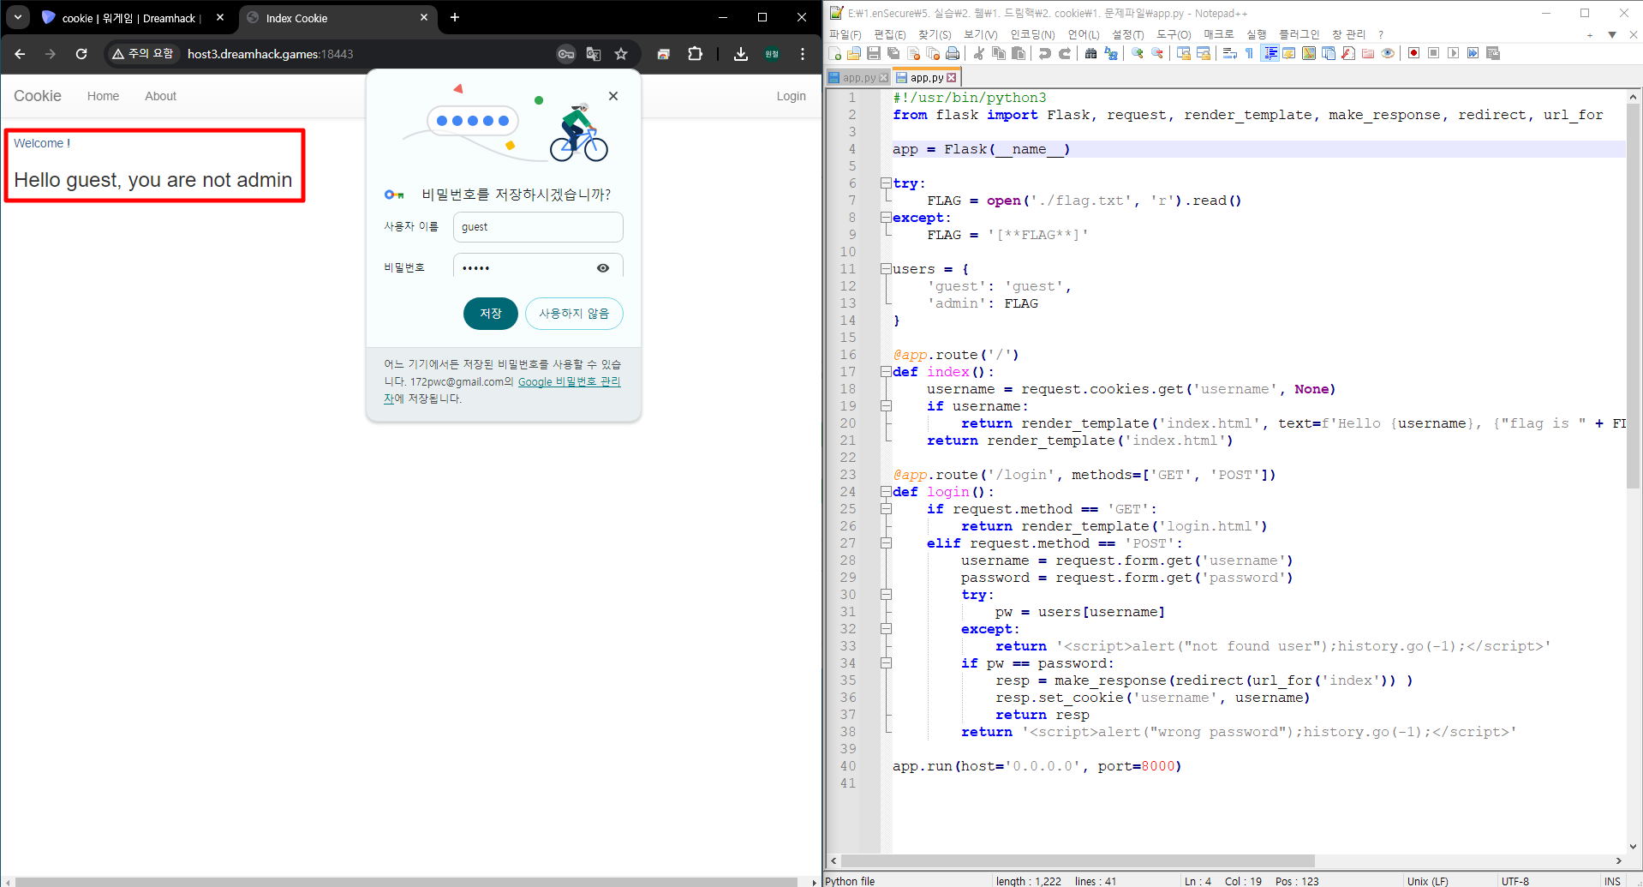1643x887 pixels.
Task: Open Chrome tab search dropdown arrow
Action: click(x=18, y=17)
